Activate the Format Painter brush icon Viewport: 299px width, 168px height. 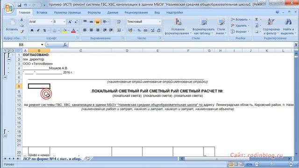pos(22,31)
